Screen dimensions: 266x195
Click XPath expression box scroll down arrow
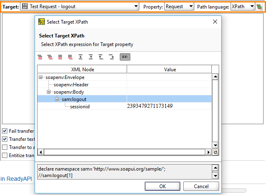pyautogui.click(x=215, y=176)
